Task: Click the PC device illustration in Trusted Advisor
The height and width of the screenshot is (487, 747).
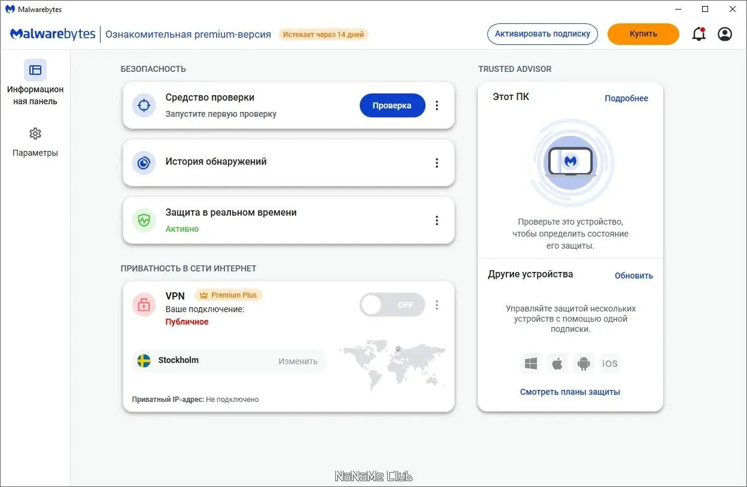Action: click(571, 162)
